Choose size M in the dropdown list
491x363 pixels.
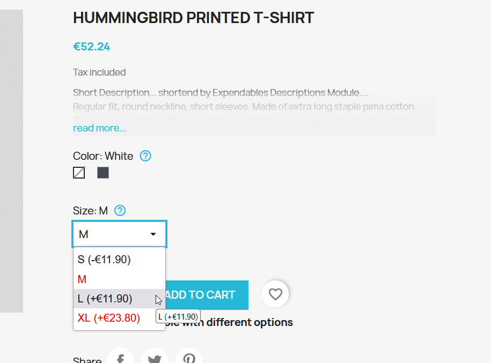(x=82, y=279)
